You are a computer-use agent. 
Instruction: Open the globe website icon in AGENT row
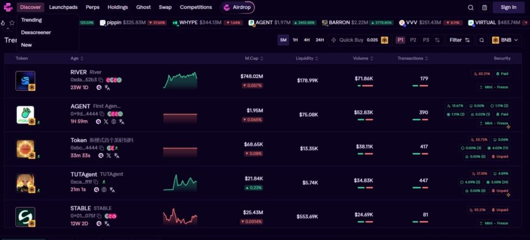114,122
